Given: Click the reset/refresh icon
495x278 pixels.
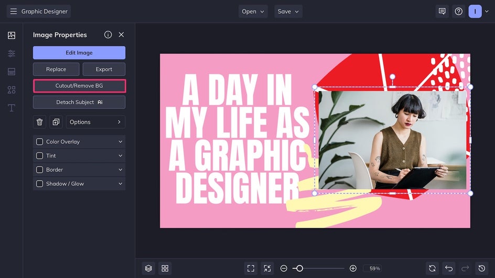Looking at the screenshot, I should (432, 268).
